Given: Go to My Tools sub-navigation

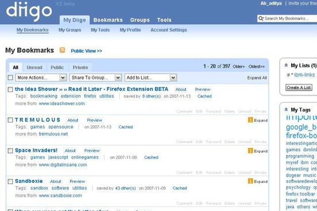Looking at the screenshot, I should [x=100, y=30].
